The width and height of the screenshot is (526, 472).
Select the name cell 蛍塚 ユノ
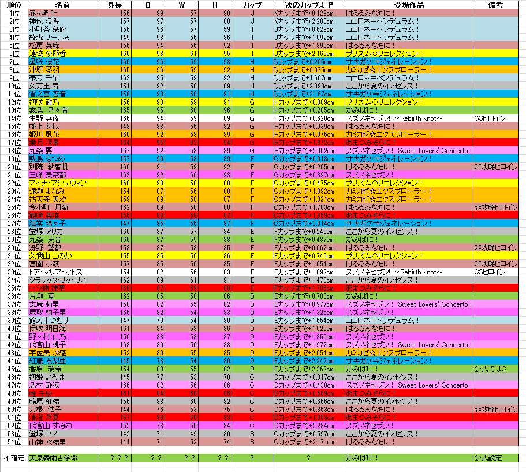pyautogui.click(x=63, y=434)
